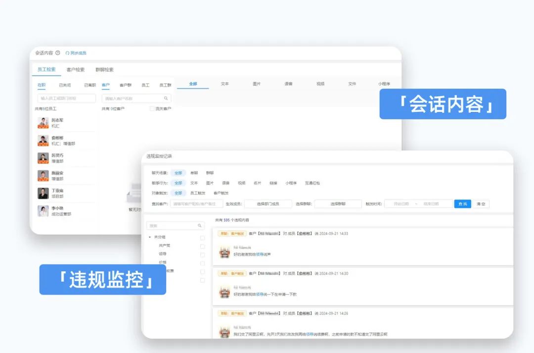Choose 群聊 chat scene filter
This screenshot has height=353, width=534.
210,173
